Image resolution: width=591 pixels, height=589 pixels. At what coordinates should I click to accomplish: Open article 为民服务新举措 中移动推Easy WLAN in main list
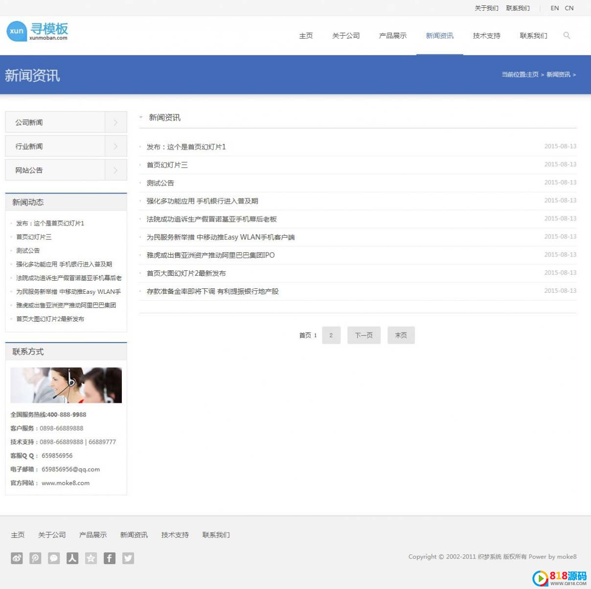click(x=221, y=237)
